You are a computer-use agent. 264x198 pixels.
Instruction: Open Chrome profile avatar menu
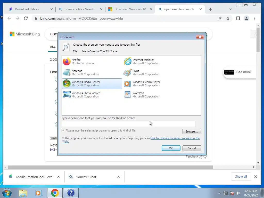[x=246, y=18]
